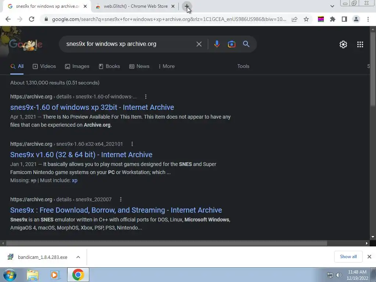376x282 pixels.
Task: Open Google quick settings gear
Action: 343,44
